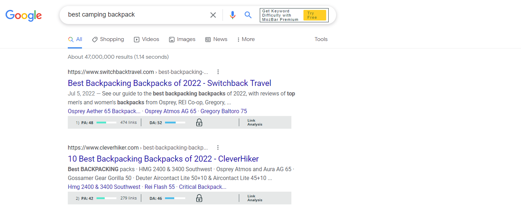The width and height of the screenshot is (521, 215).
Task: Expand the More search filters menu
Action: click(x=246, y=39)
